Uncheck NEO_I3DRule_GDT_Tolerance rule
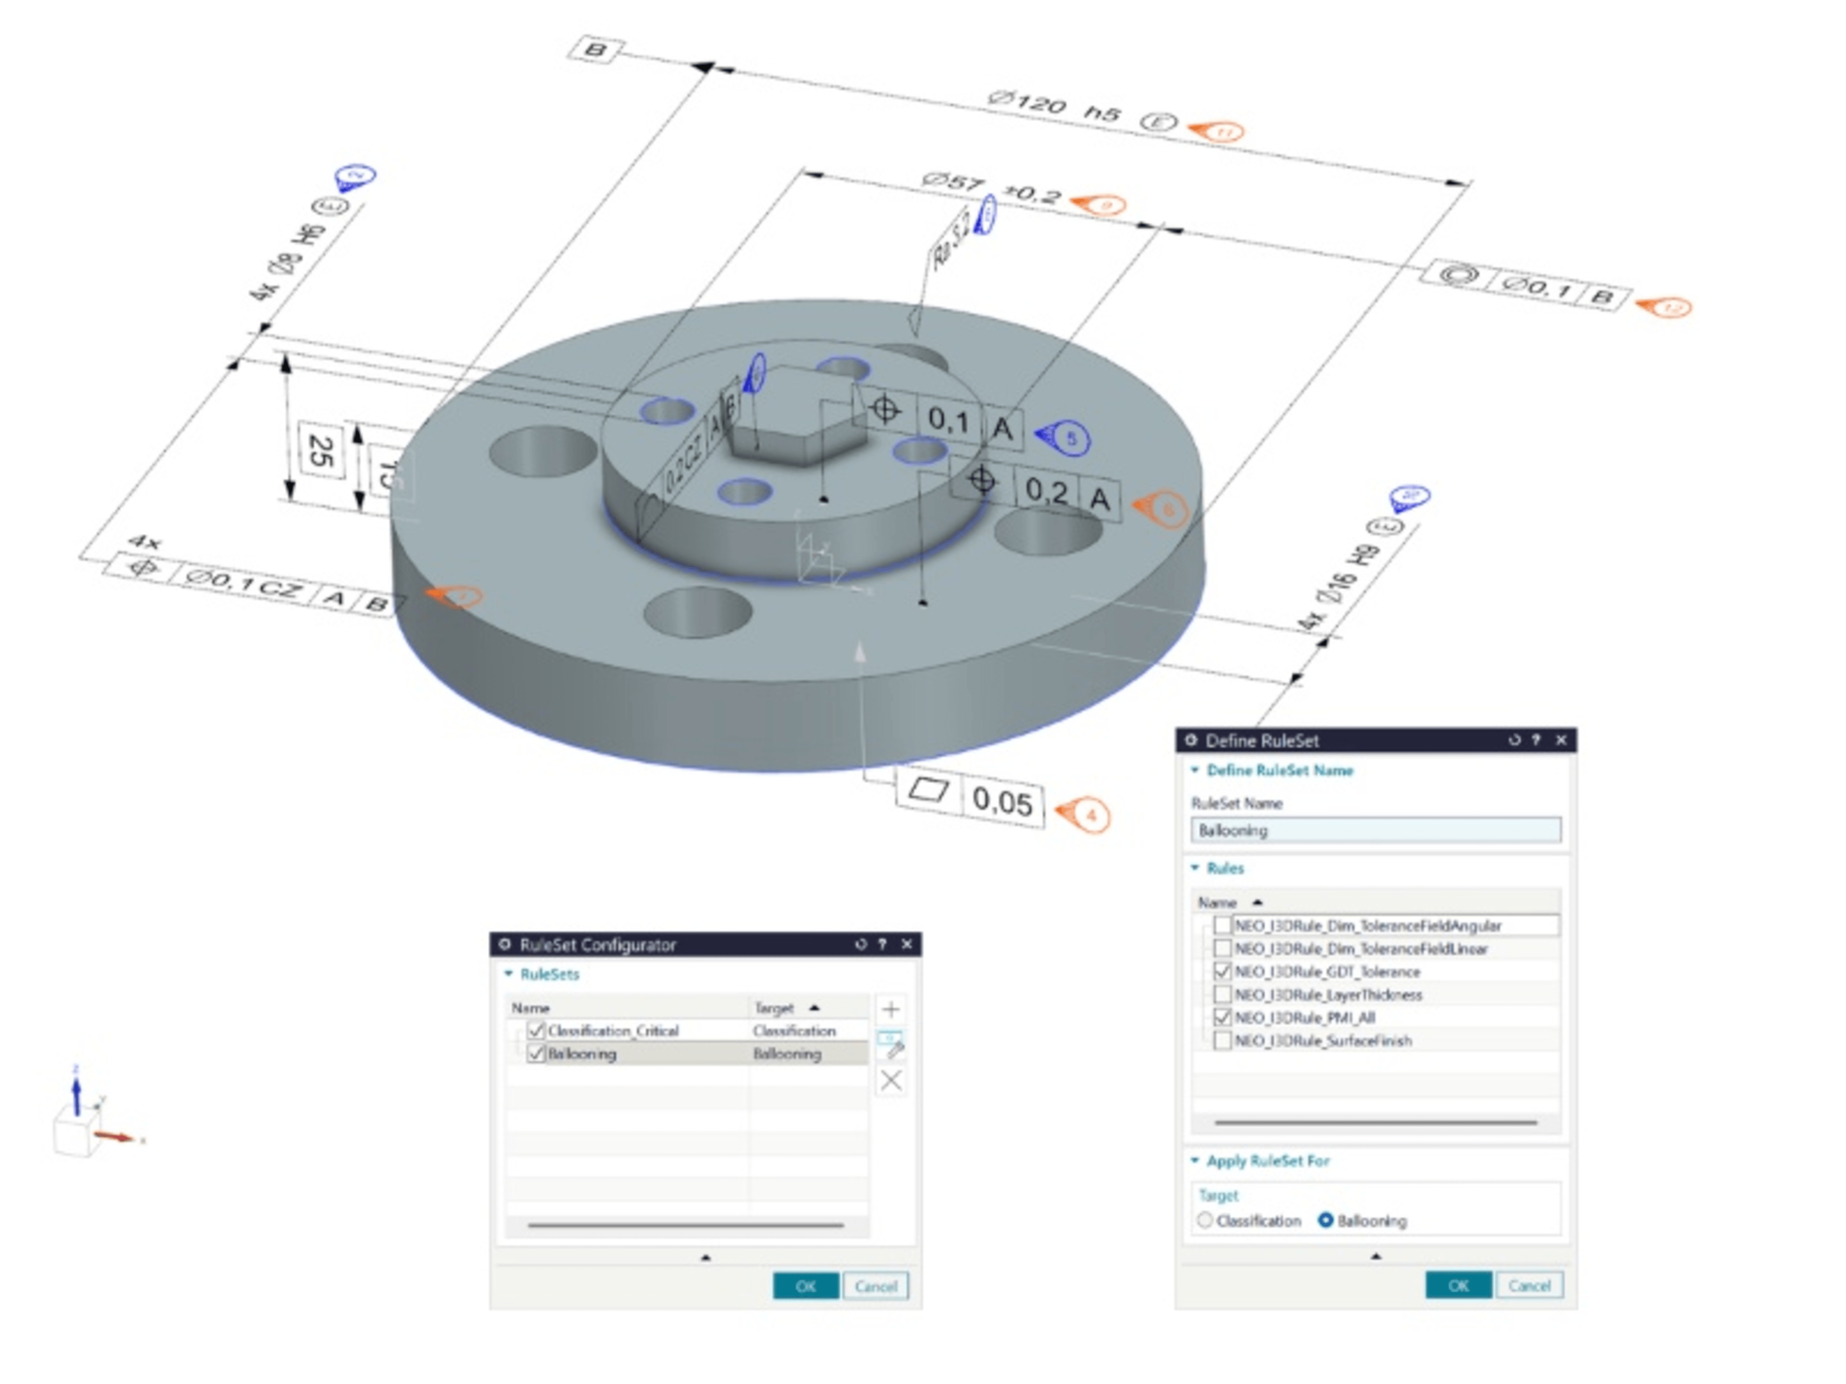The width and height of the screenshot is (1846, 1384). click(1223, 972)
